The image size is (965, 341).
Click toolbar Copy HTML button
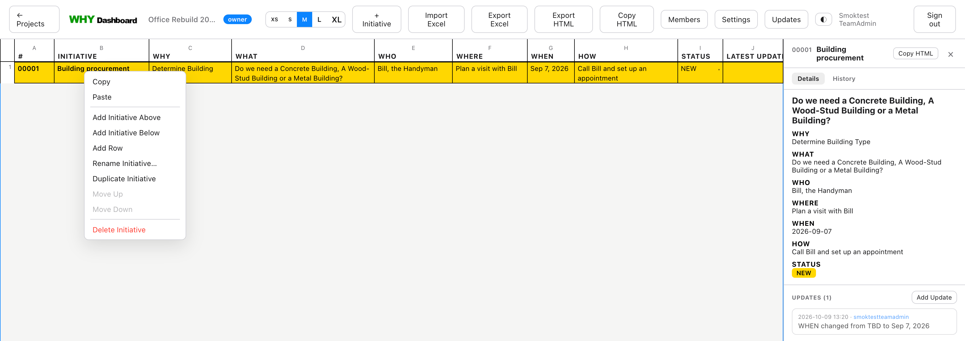(x=626, y=20)
